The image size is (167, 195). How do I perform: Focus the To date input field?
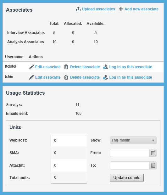pyautogui.click(x=130, y=165)
